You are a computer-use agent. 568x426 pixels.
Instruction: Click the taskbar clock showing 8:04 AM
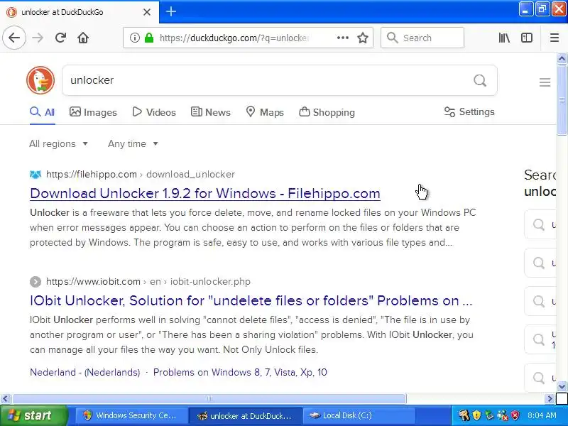tap(542, 415)
